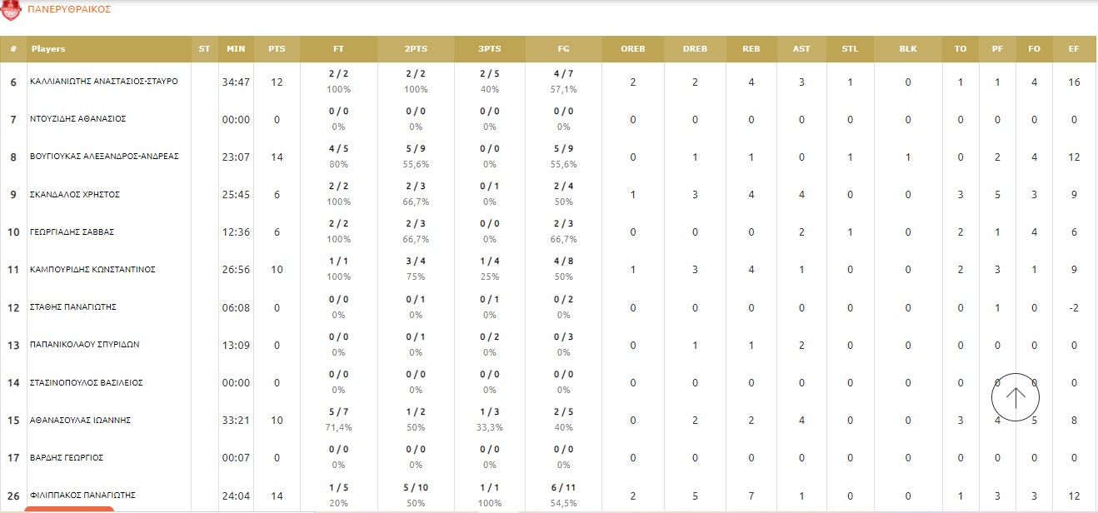Screen dimensions: 1098x513
Task: Open the ΠΑΝΕΡΥΘΡΑΙΚΟΣ team name link
Action: pyautogui.click(x=69, y=9)
